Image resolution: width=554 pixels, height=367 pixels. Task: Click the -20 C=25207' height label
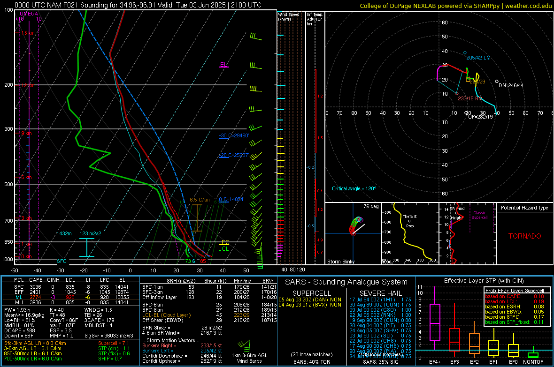tap(234, 155)
